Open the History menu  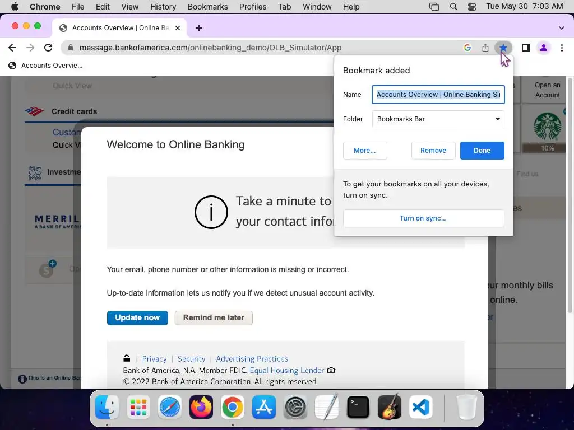click(x=163, y=7)
